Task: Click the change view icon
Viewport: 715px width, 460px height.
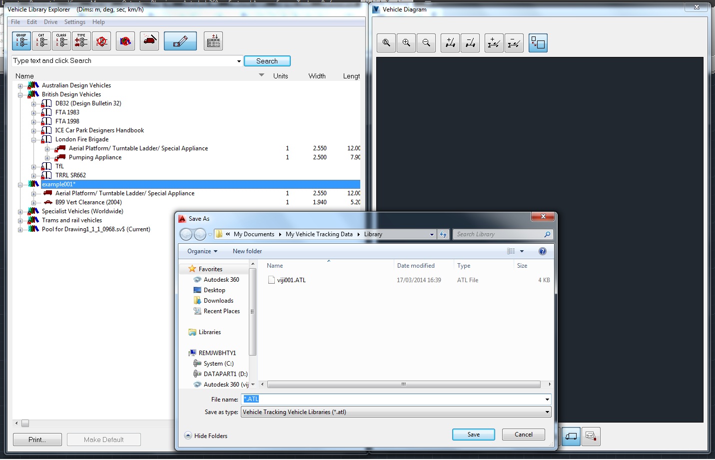Action: [x=511, y=251]
